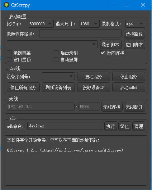Check the 自动息屏 option
The image size is (152, 190).
point(56,60)
